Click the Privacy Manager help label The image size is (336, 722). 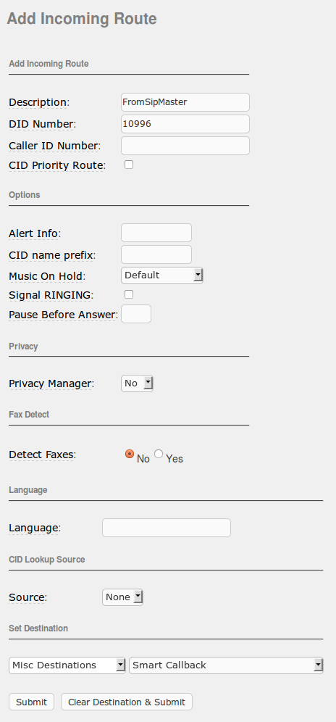(51, 383)
